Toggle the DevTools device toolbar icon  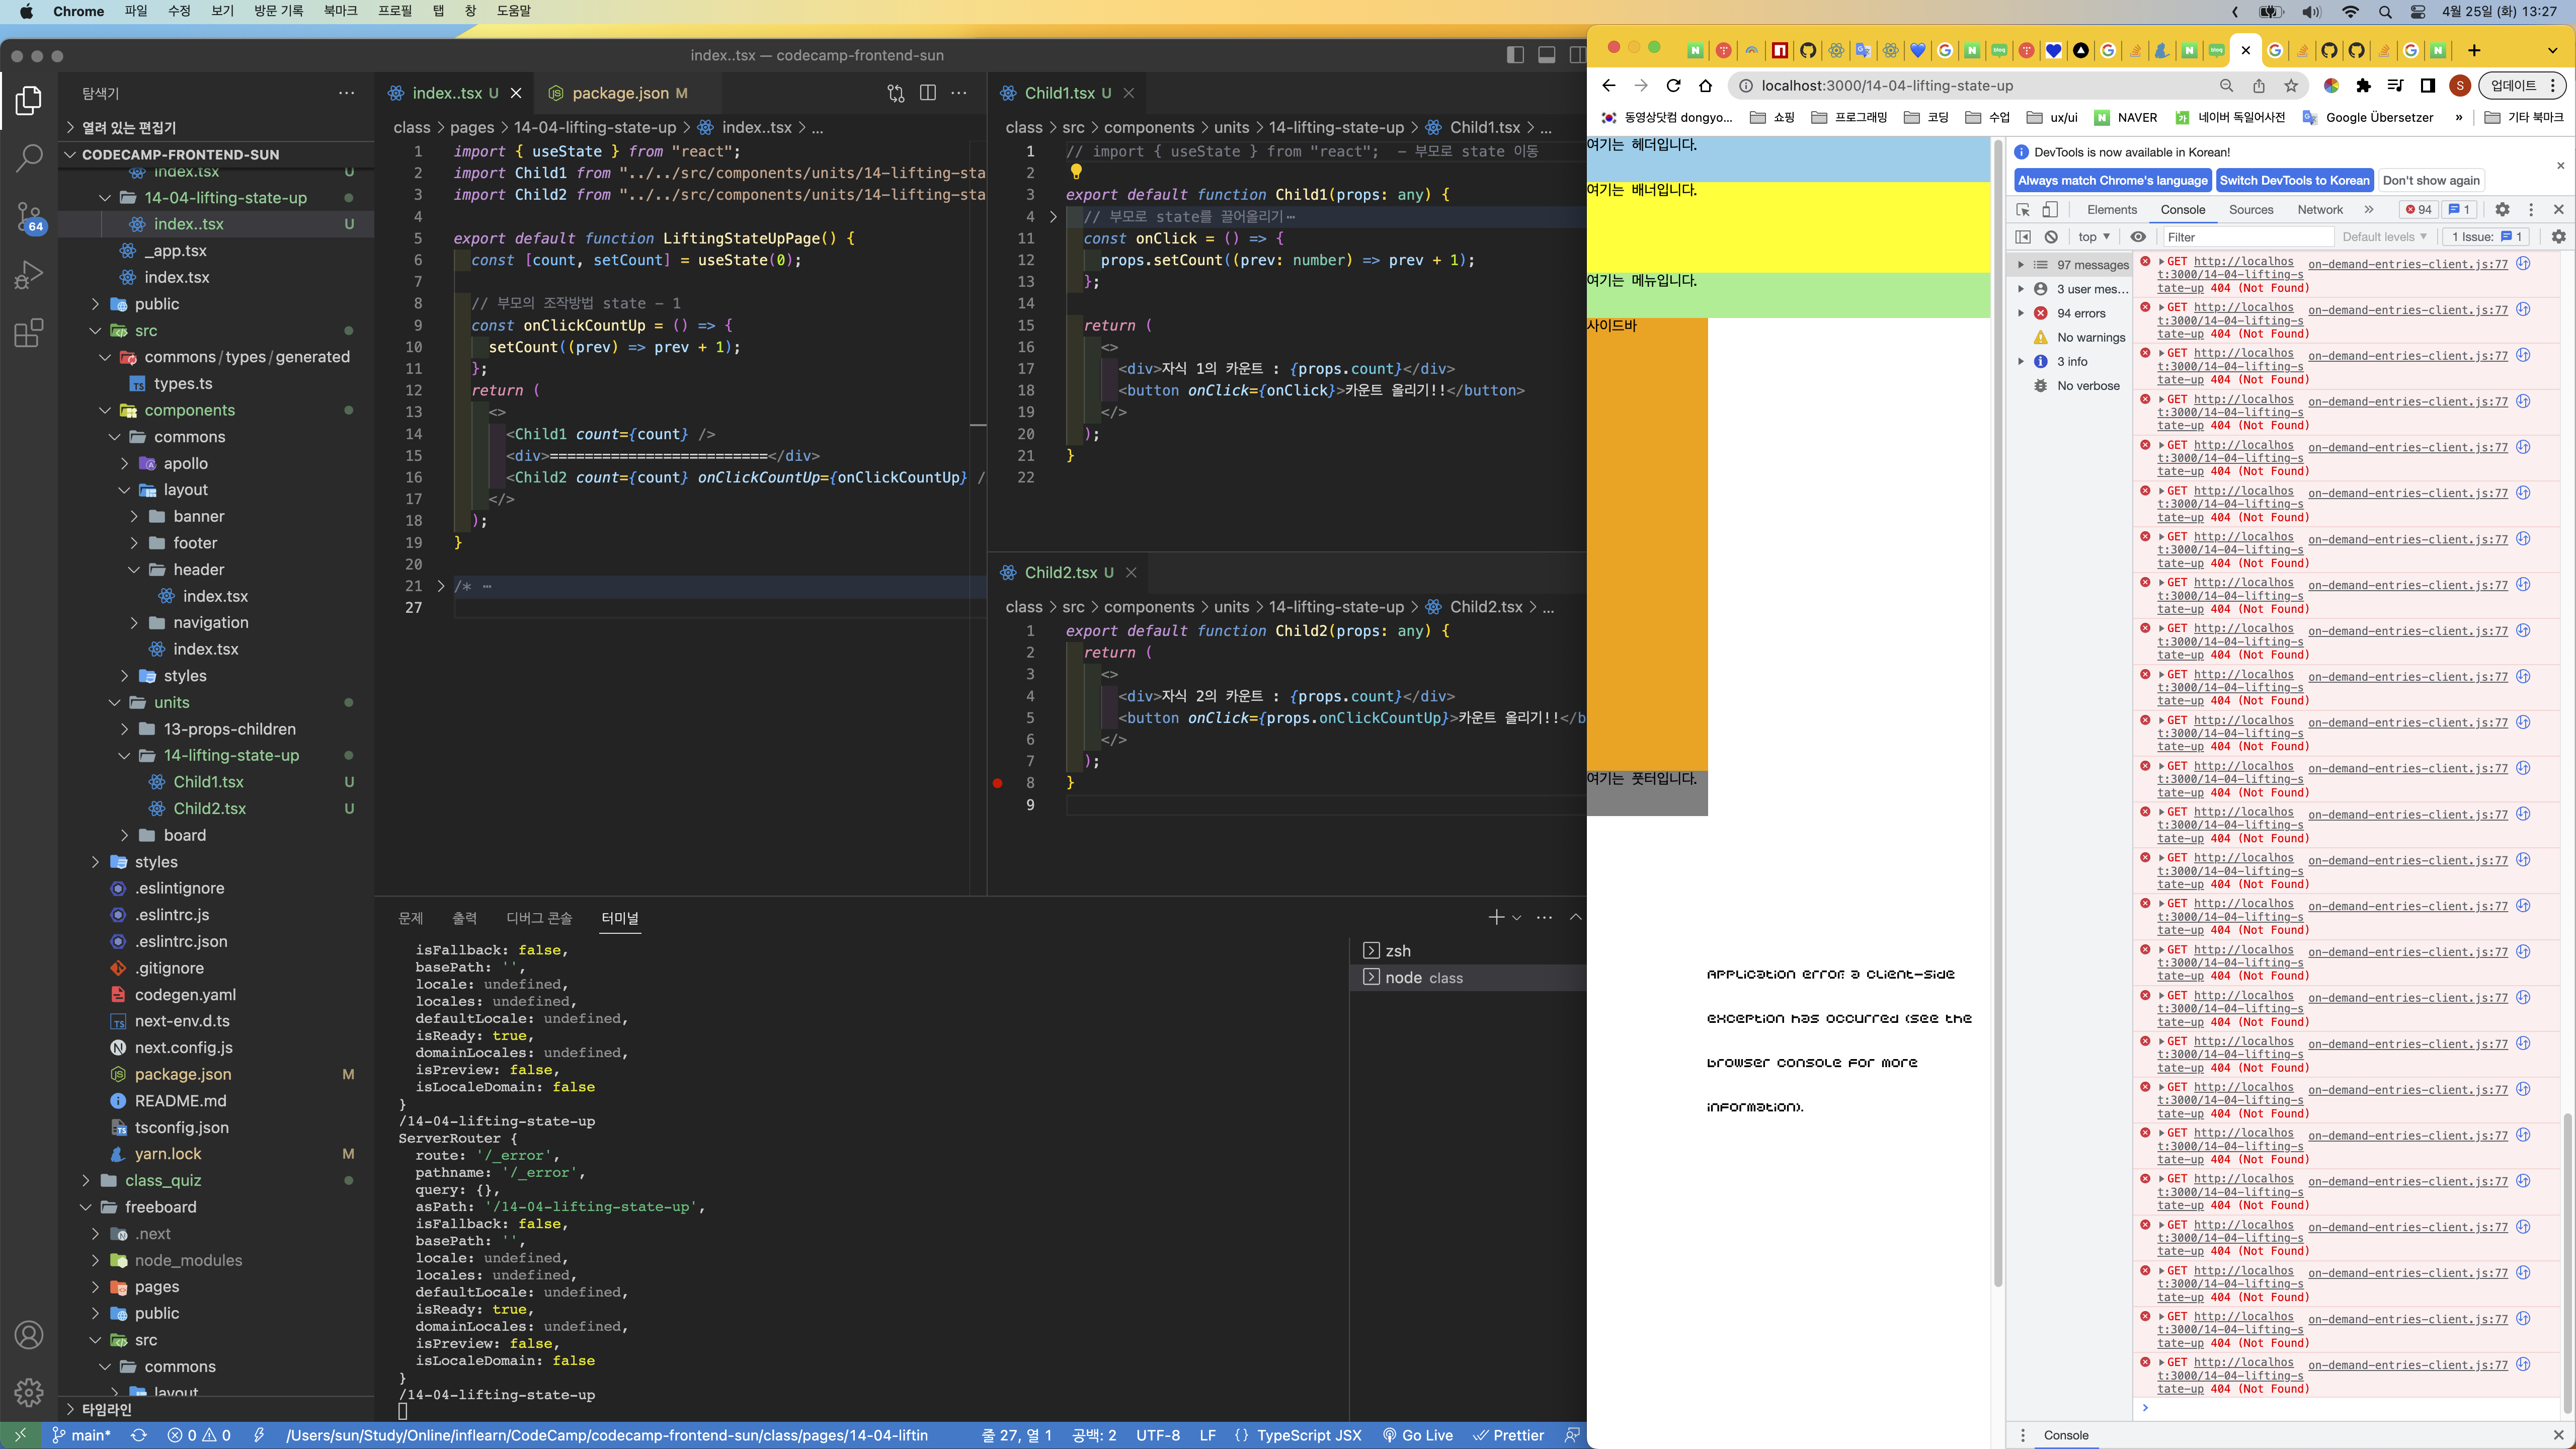[x=2049, y=209]
